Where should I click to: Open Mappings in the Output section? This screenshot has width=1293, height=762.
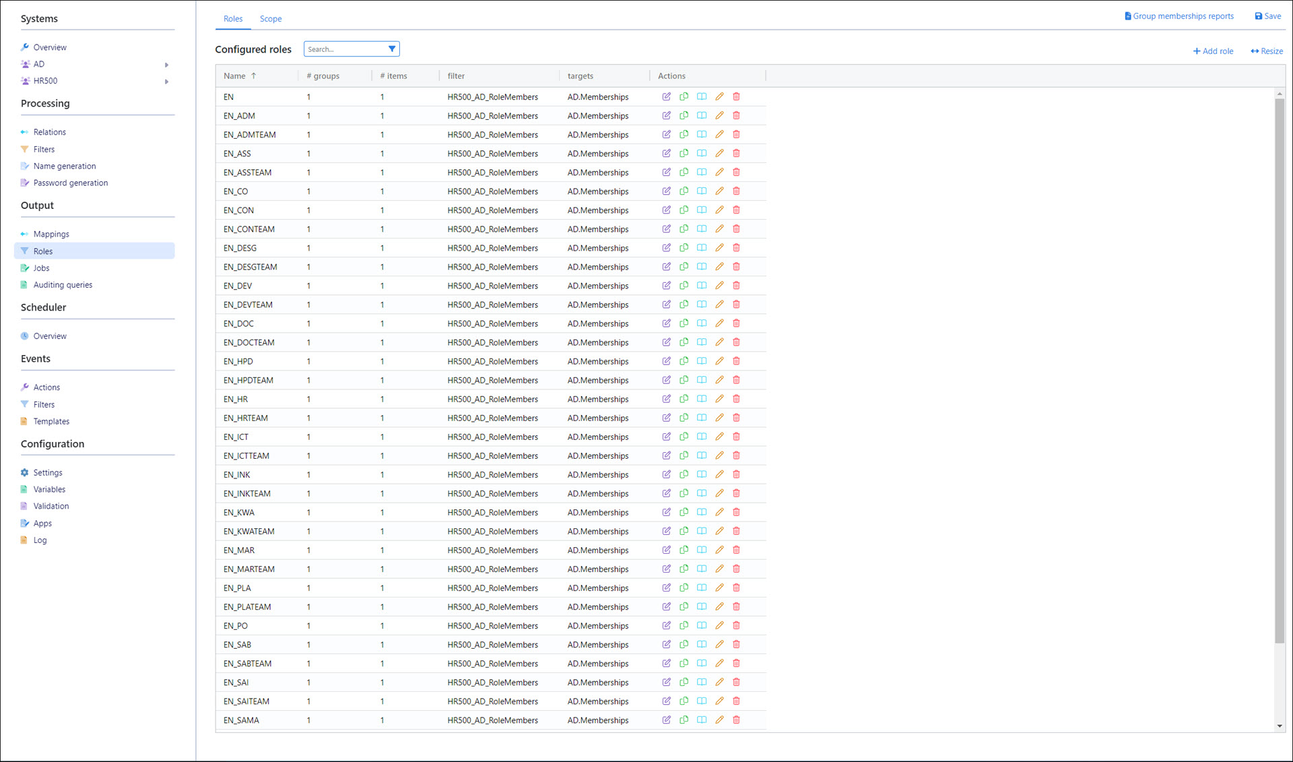[x=51, y=234]
